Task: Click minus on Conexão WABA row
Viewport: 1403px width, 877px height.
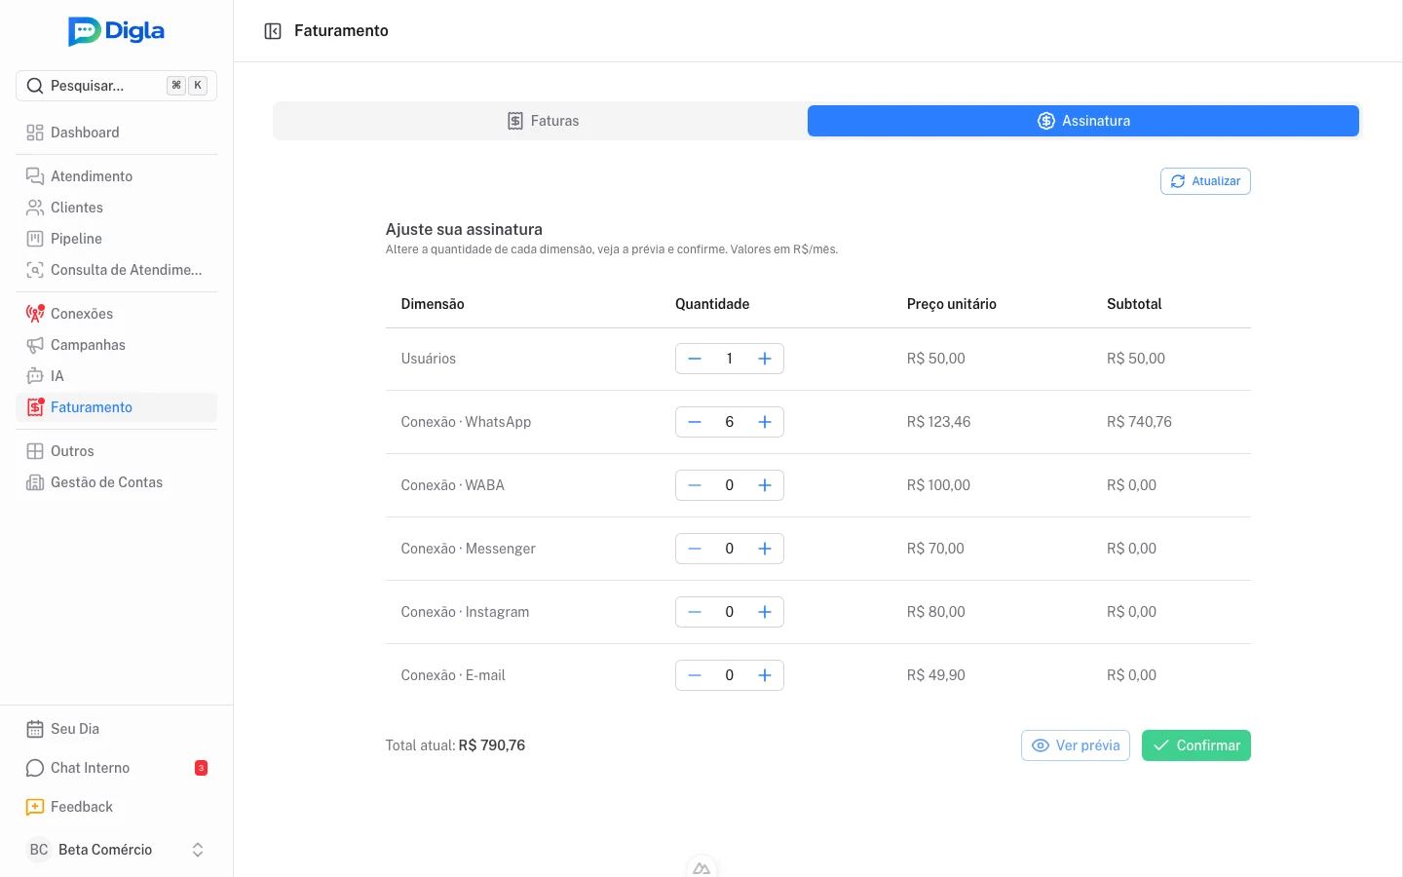Action: [x=695, y=485]
